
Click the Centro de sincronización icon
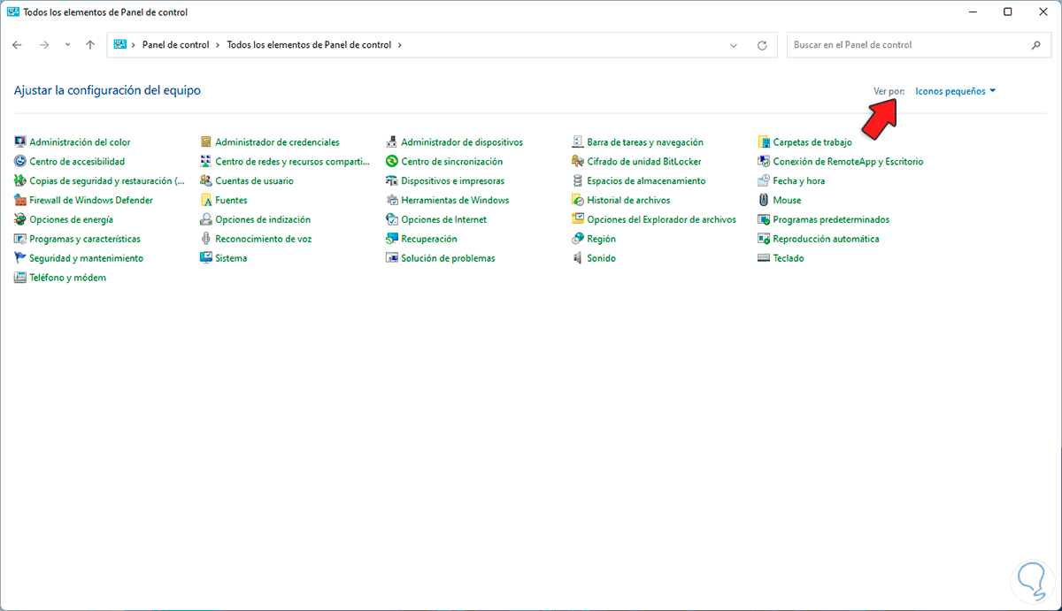click(x=392, y=161)
